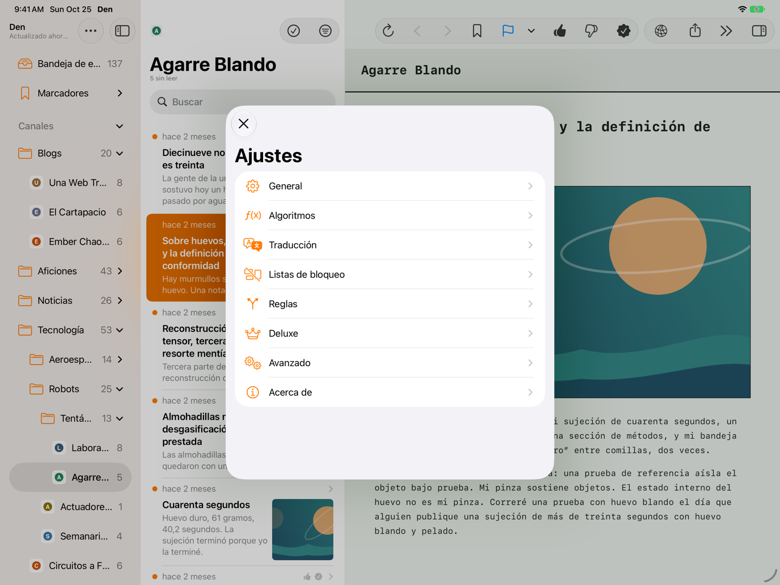Select Una Web Tr... feed
This screenshot has width=780, height=585.
pyautogui.click(x=70, y=183)
